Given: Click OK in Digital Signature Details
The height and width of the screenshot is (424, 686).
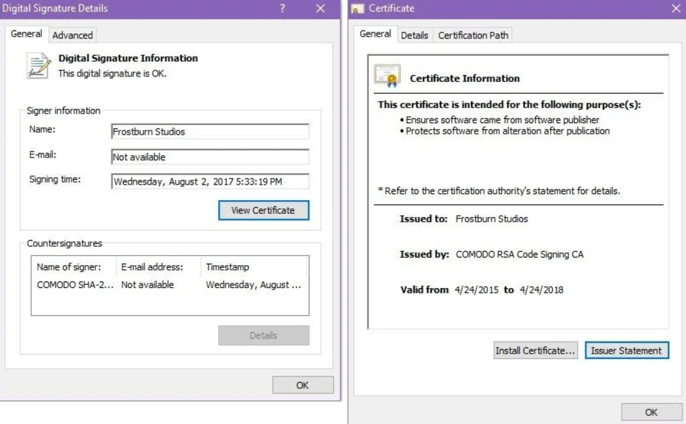Looking at the screenshot, I should click(x=303, y=385).
